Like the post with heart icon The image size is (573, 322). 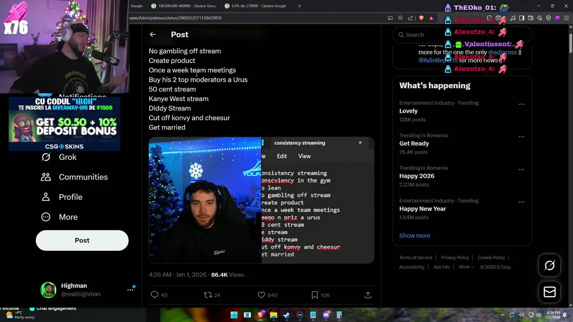[261, 295]
